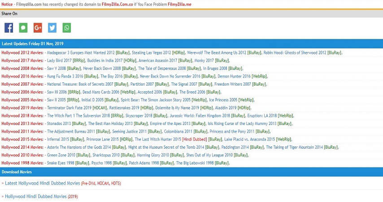
Task: Open Stealing Las Vegas 2012 HDRip
Action: (158, 53)
